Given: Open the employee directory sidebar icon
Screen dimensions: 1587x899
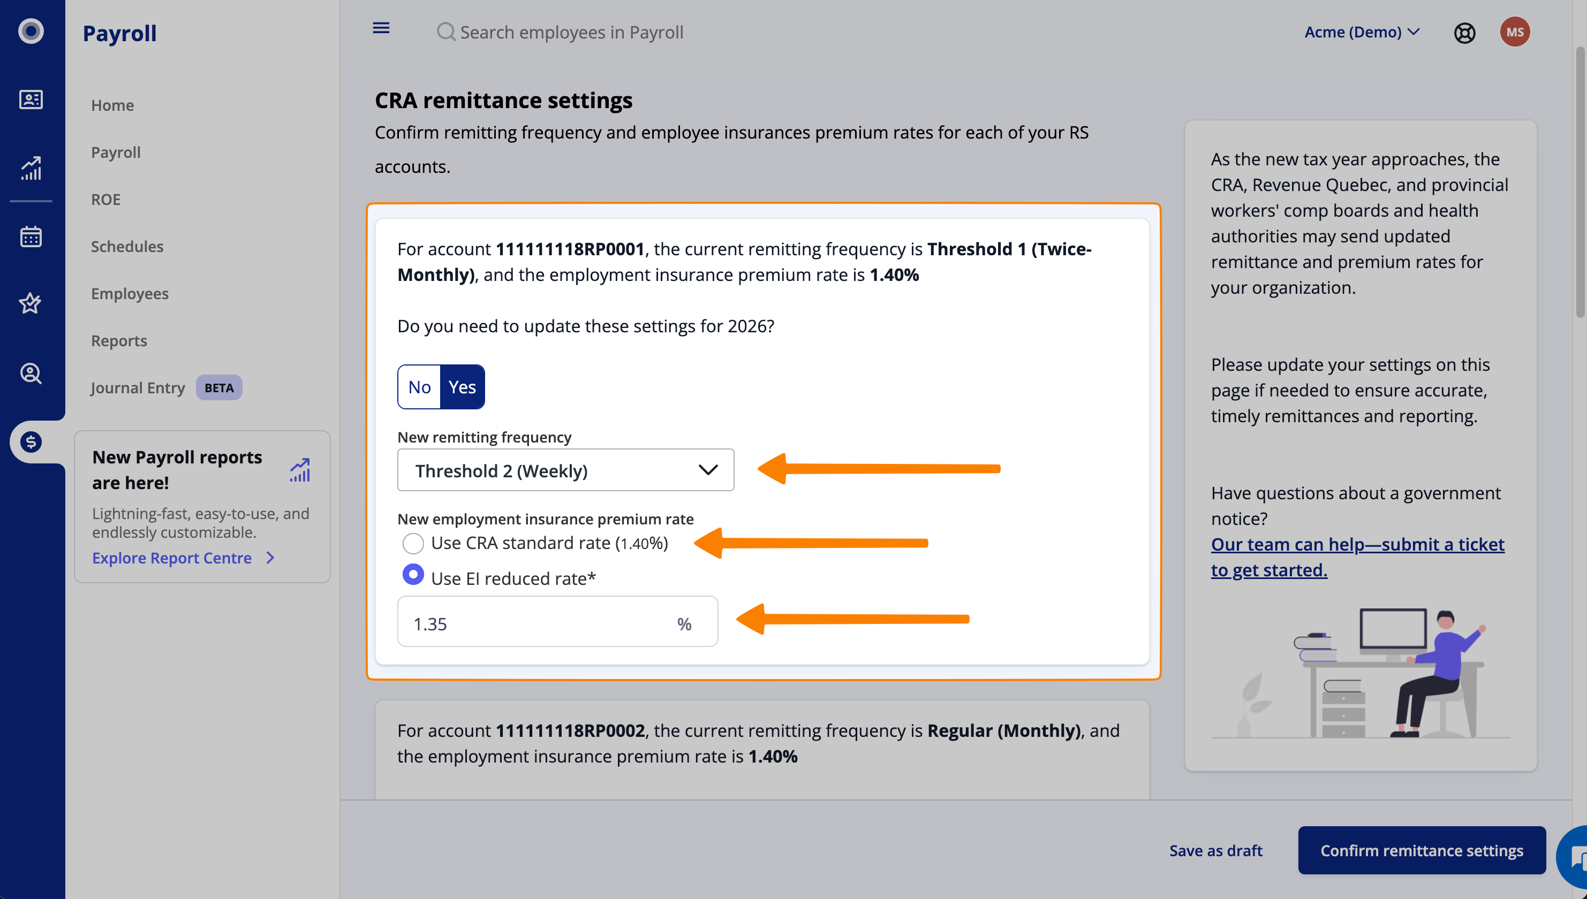Looking at the screenshot, I should pos(31,100).
